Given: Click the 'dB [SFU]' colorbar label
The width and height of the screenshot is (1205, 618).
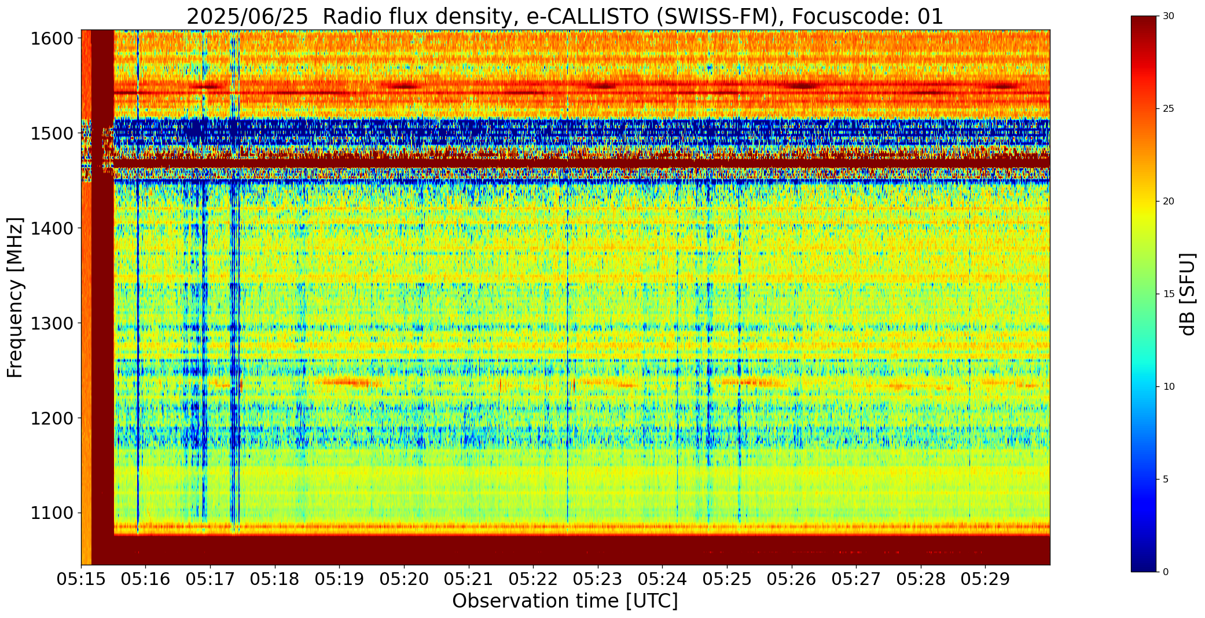Looking at the screenshot, I should click(1188, 294).
